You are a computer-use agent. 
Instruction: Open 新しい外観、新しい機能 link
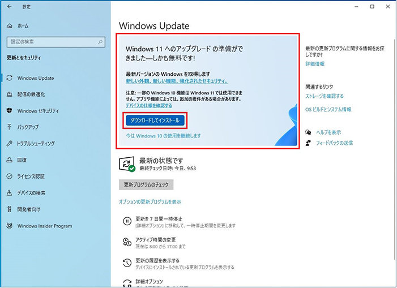(x=177, y=81)
